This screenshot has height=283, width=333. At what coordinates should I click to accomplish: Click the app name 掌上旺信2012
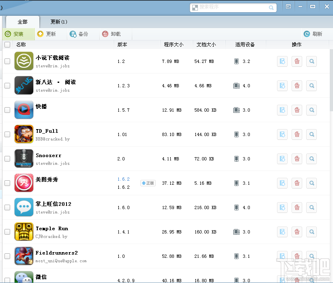53,204
